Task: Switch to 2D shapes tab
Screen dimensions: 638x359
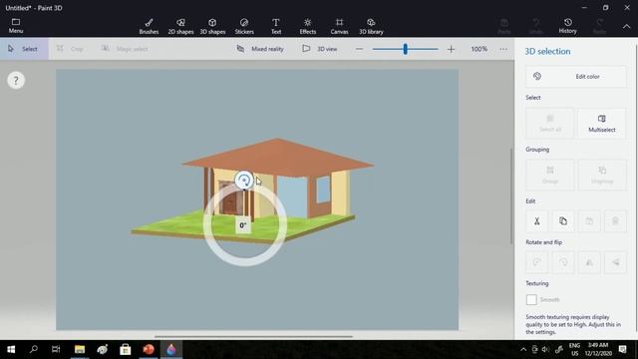Action: coord(180,26)
